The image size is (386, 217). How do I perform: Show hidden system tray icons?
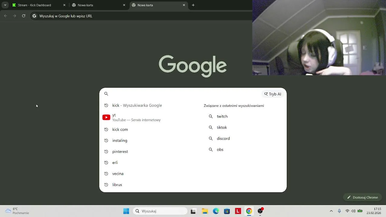pos(331,211)
